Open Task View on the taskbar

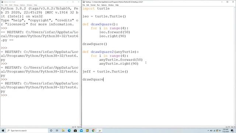point(57,130)
